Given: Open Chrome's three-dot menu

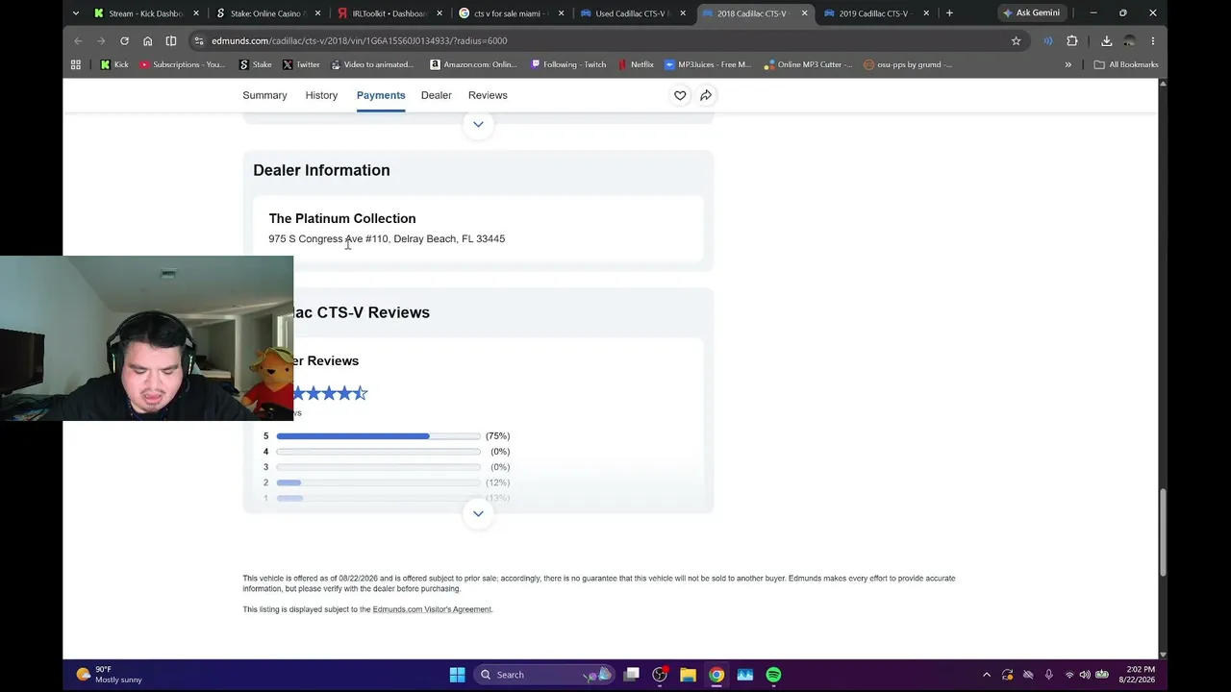Looking at the screenshot, I should click(1153, 40).
